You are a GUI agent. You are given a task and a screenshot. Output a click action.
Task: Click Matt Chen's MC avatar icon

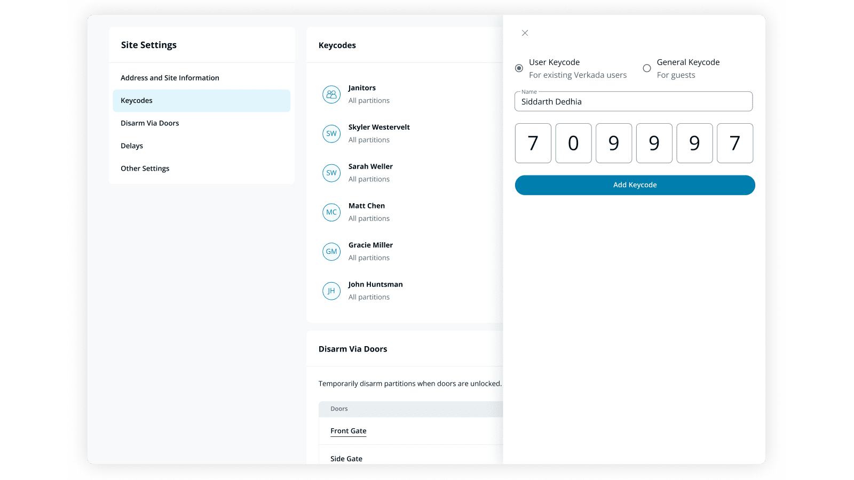pos(331,212)
